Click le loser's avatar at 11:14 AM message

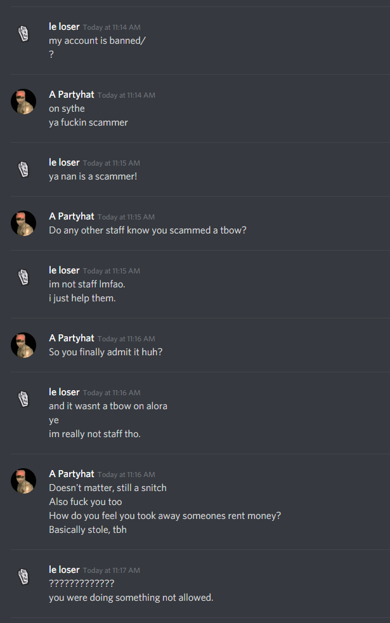click(23, 34)
